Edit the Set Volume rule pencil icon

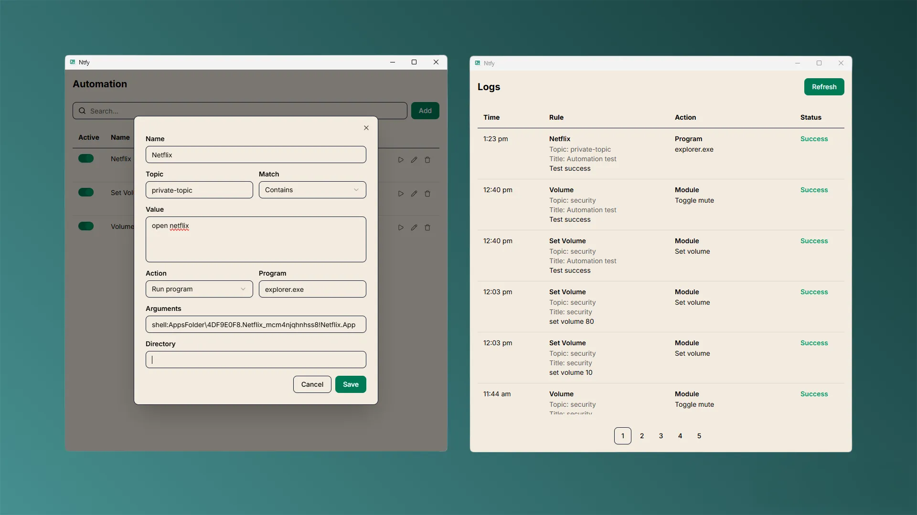pos(414,194)
